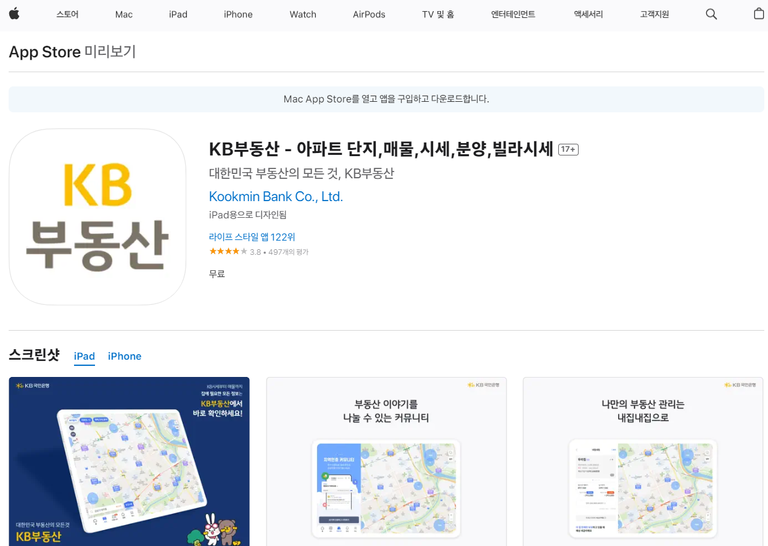Click the 3.8 • 497개의 평가 text

click(x=279, y=252)
